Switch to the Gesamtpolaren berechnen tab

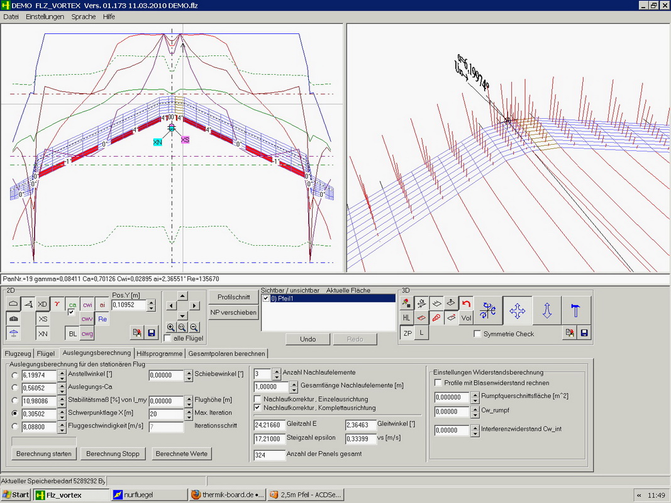click(x=227, y=354)
